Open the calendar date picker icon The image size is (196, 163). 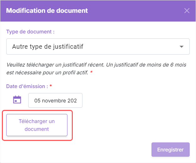click(x=17, y=100)
